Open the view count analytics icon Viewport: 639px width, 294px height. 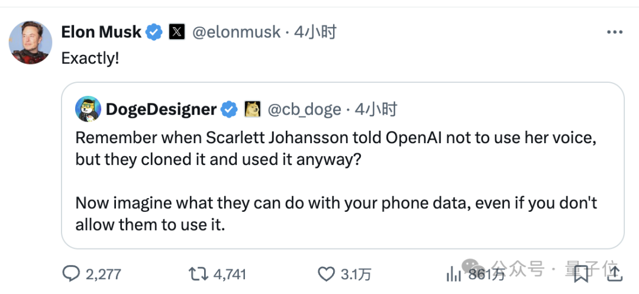click(x=454, y=273)
